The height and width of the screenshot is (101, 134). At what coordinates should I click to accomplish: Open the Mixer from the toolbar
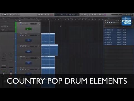(16, 15)
